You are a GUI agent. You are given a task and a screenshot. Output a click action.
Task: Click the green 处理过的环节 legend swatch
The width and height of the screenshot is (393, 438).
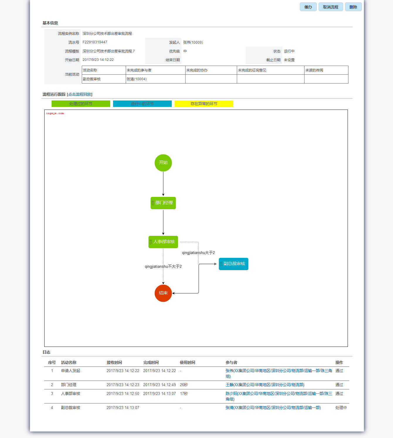point(81,104)
